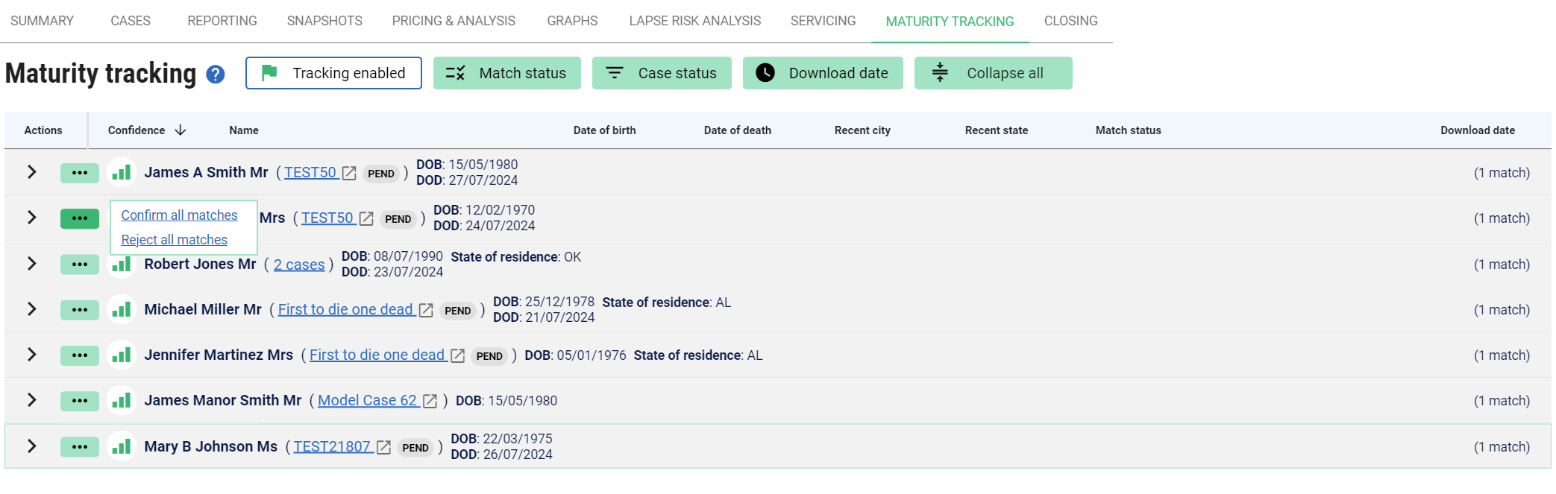
Task: Expand the James A Smith row
Action: 31,172
